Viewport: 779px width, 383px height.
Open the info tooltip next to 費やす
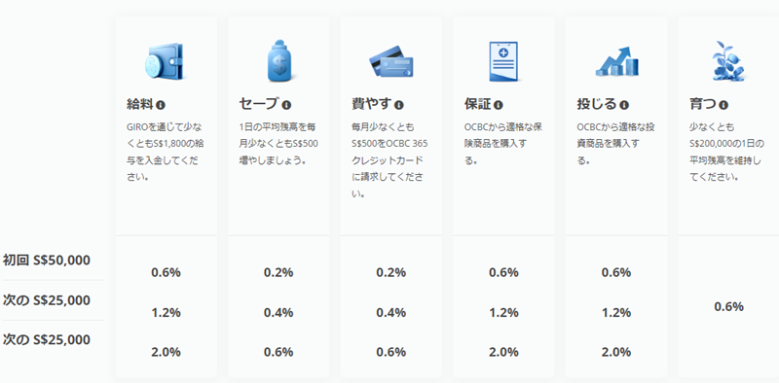tap(398, 105)
